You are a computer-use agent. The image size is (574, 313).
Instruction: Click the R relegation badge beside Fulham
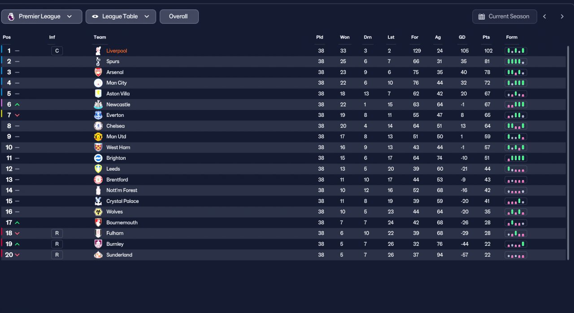pos(57,233)
